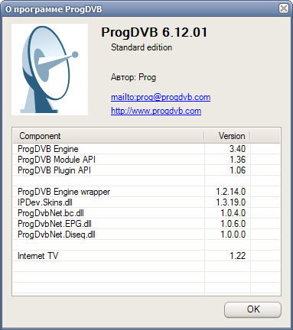The width and height of the screenshot is (293, 330).
Task: Sort by the Version column header
Action: [226, 136]
